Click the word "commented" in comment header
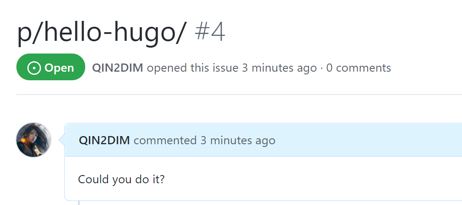 click(165, 140)
